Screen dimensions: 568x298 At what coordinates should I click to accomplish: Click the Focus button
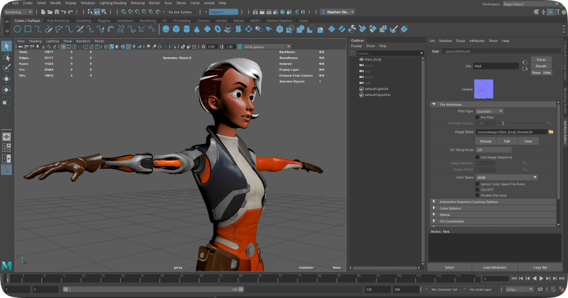pos(541,60)
